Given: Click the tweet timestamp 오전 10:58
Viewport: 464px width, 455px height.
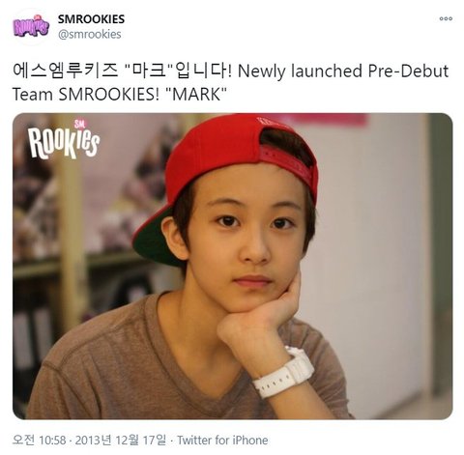Looking at the screenshot, I should (39, 440).
